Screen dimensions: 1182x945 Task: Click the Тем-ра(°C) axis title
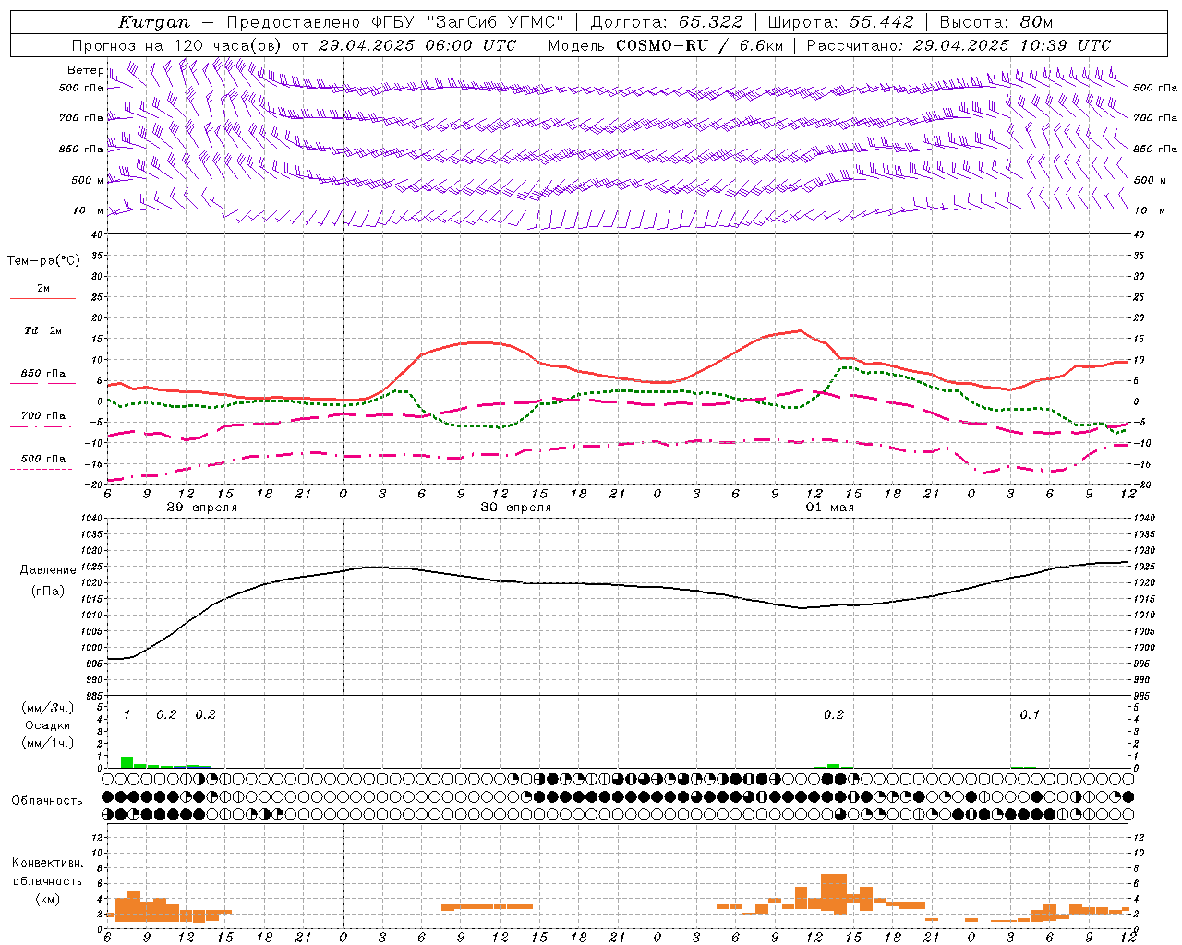tap(43, 261)
